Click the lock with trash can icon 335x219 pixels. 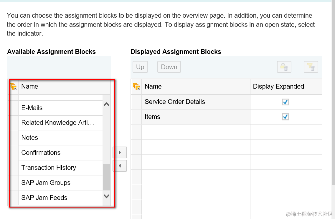[x=284, y=67]
